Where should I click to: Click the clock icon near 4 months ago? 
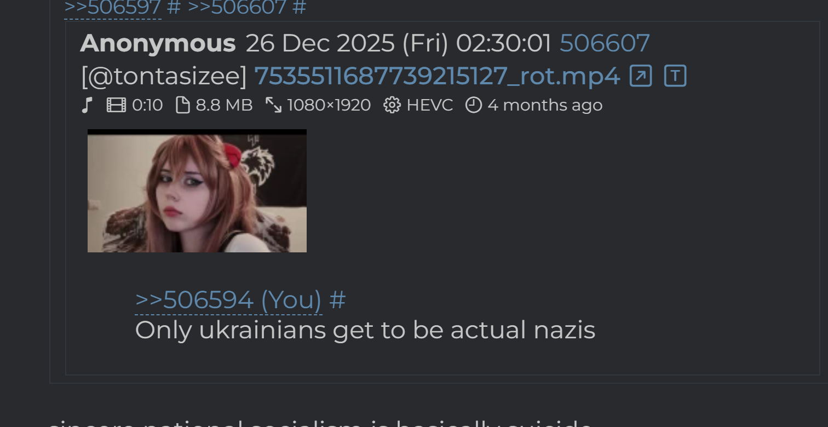coord(474,105)
